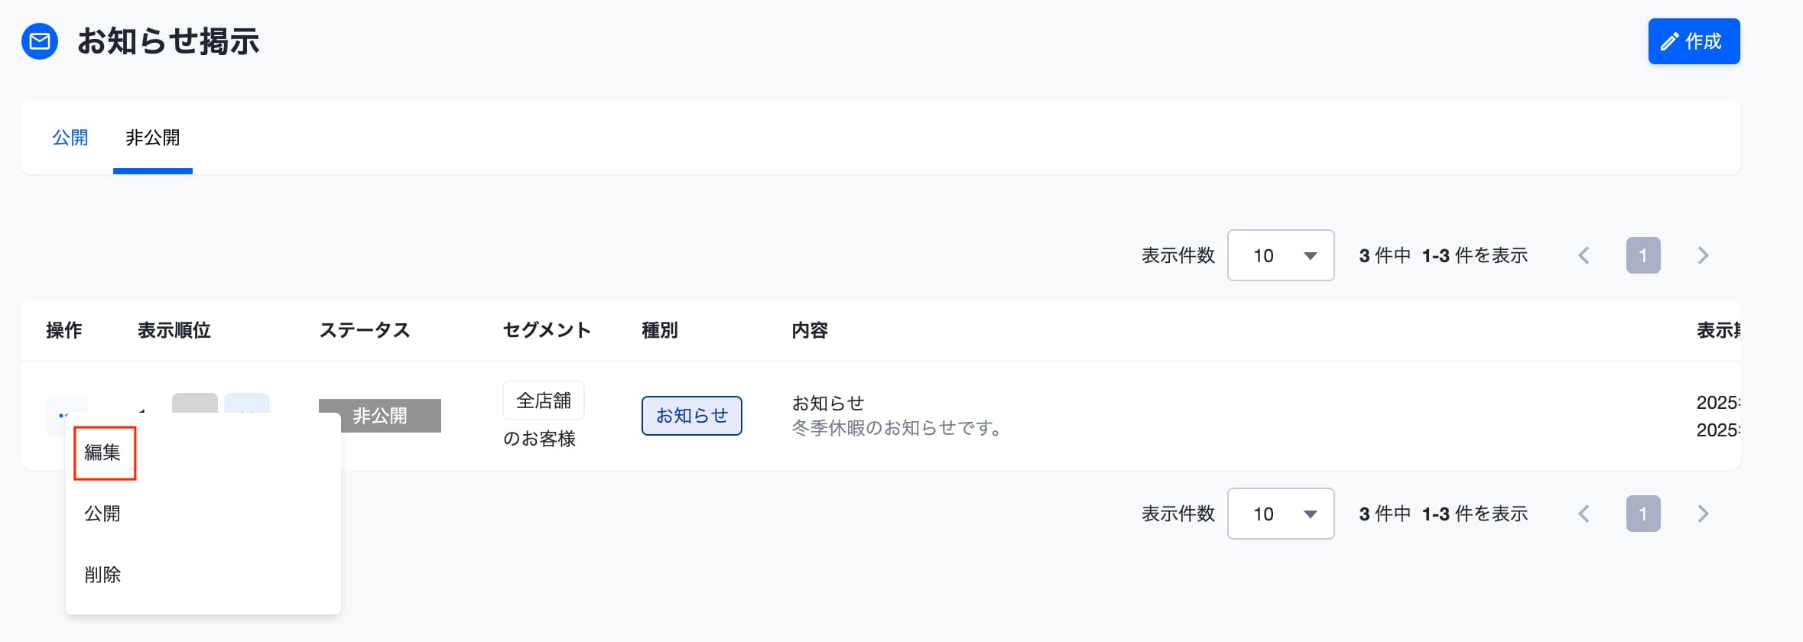Choose 編集 from the context menu
1803x642 pixels.
coord(102,452)
